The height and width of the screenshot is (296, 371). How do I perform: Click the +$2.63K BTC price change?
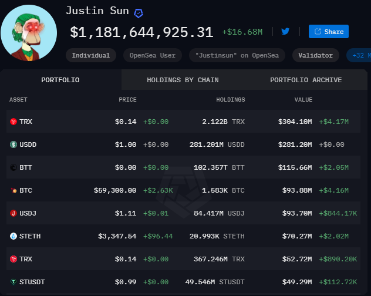(x=158, y=190)
